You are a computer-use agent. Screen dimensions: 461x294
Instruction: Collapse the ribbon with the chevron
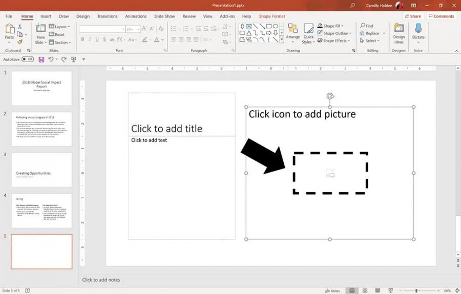coord(456,51)
